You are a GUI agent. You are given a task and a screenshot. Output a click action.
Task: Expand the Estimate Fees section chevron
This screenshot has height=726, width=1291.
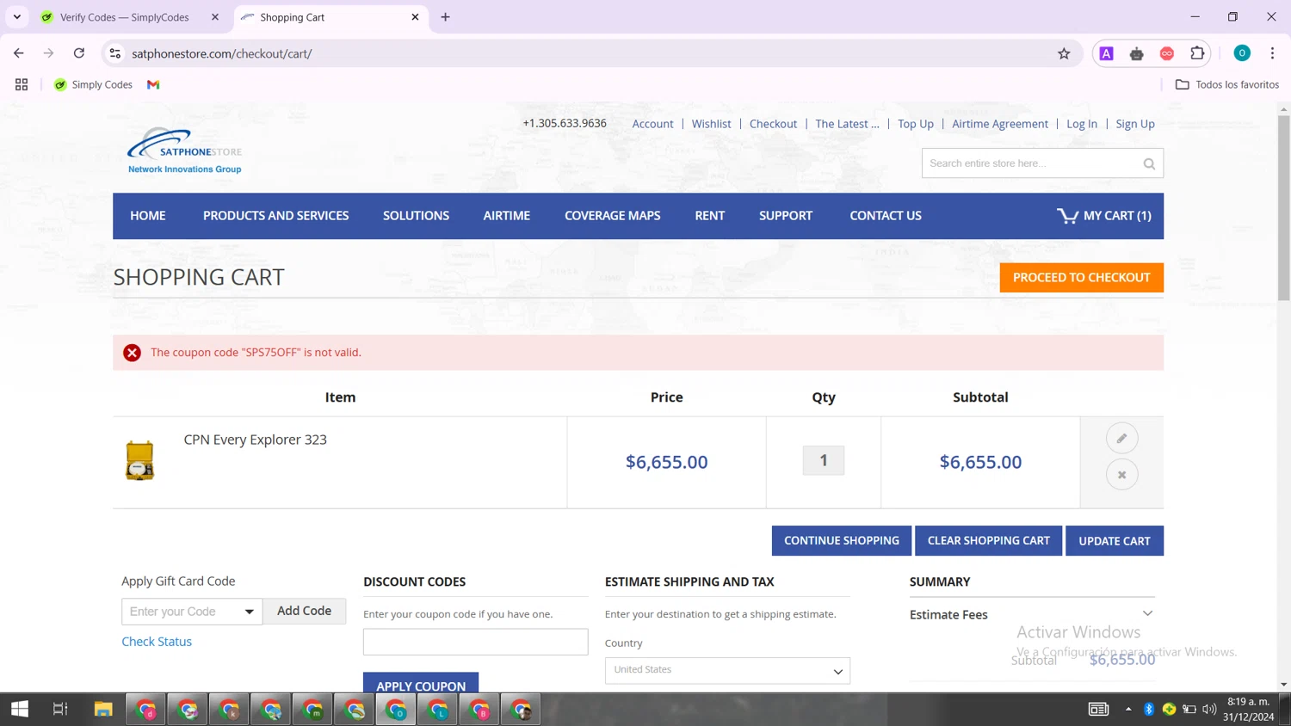1147,613
